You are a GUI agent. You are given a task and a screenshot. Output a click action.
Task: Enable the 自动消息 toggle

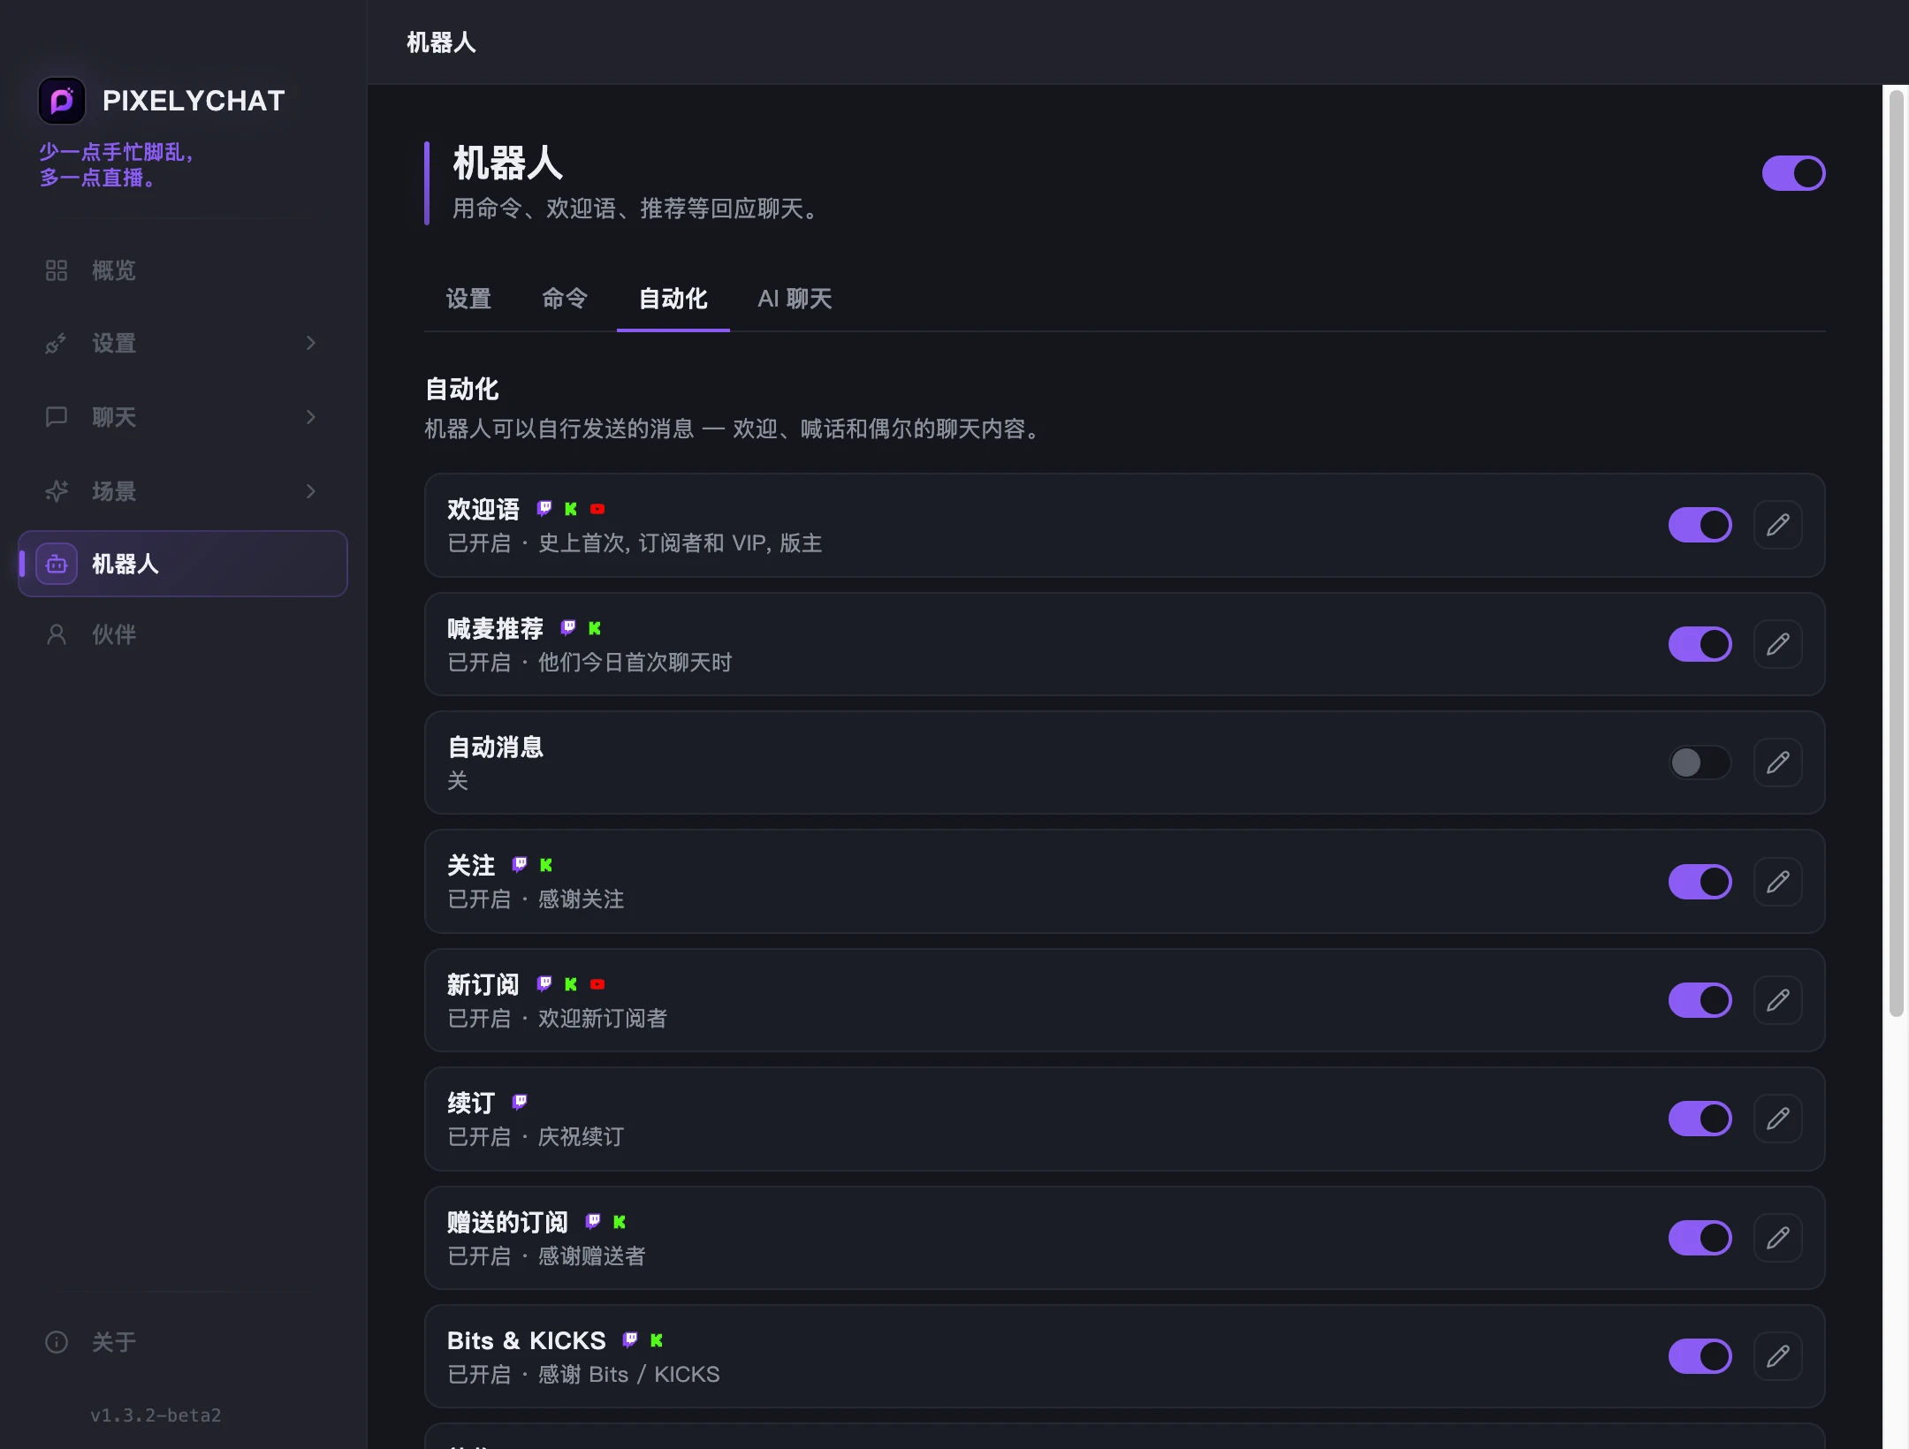click(x=1700, y=762)
